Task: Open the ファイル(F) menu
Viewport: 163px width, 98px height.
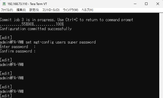Action: 7,10
